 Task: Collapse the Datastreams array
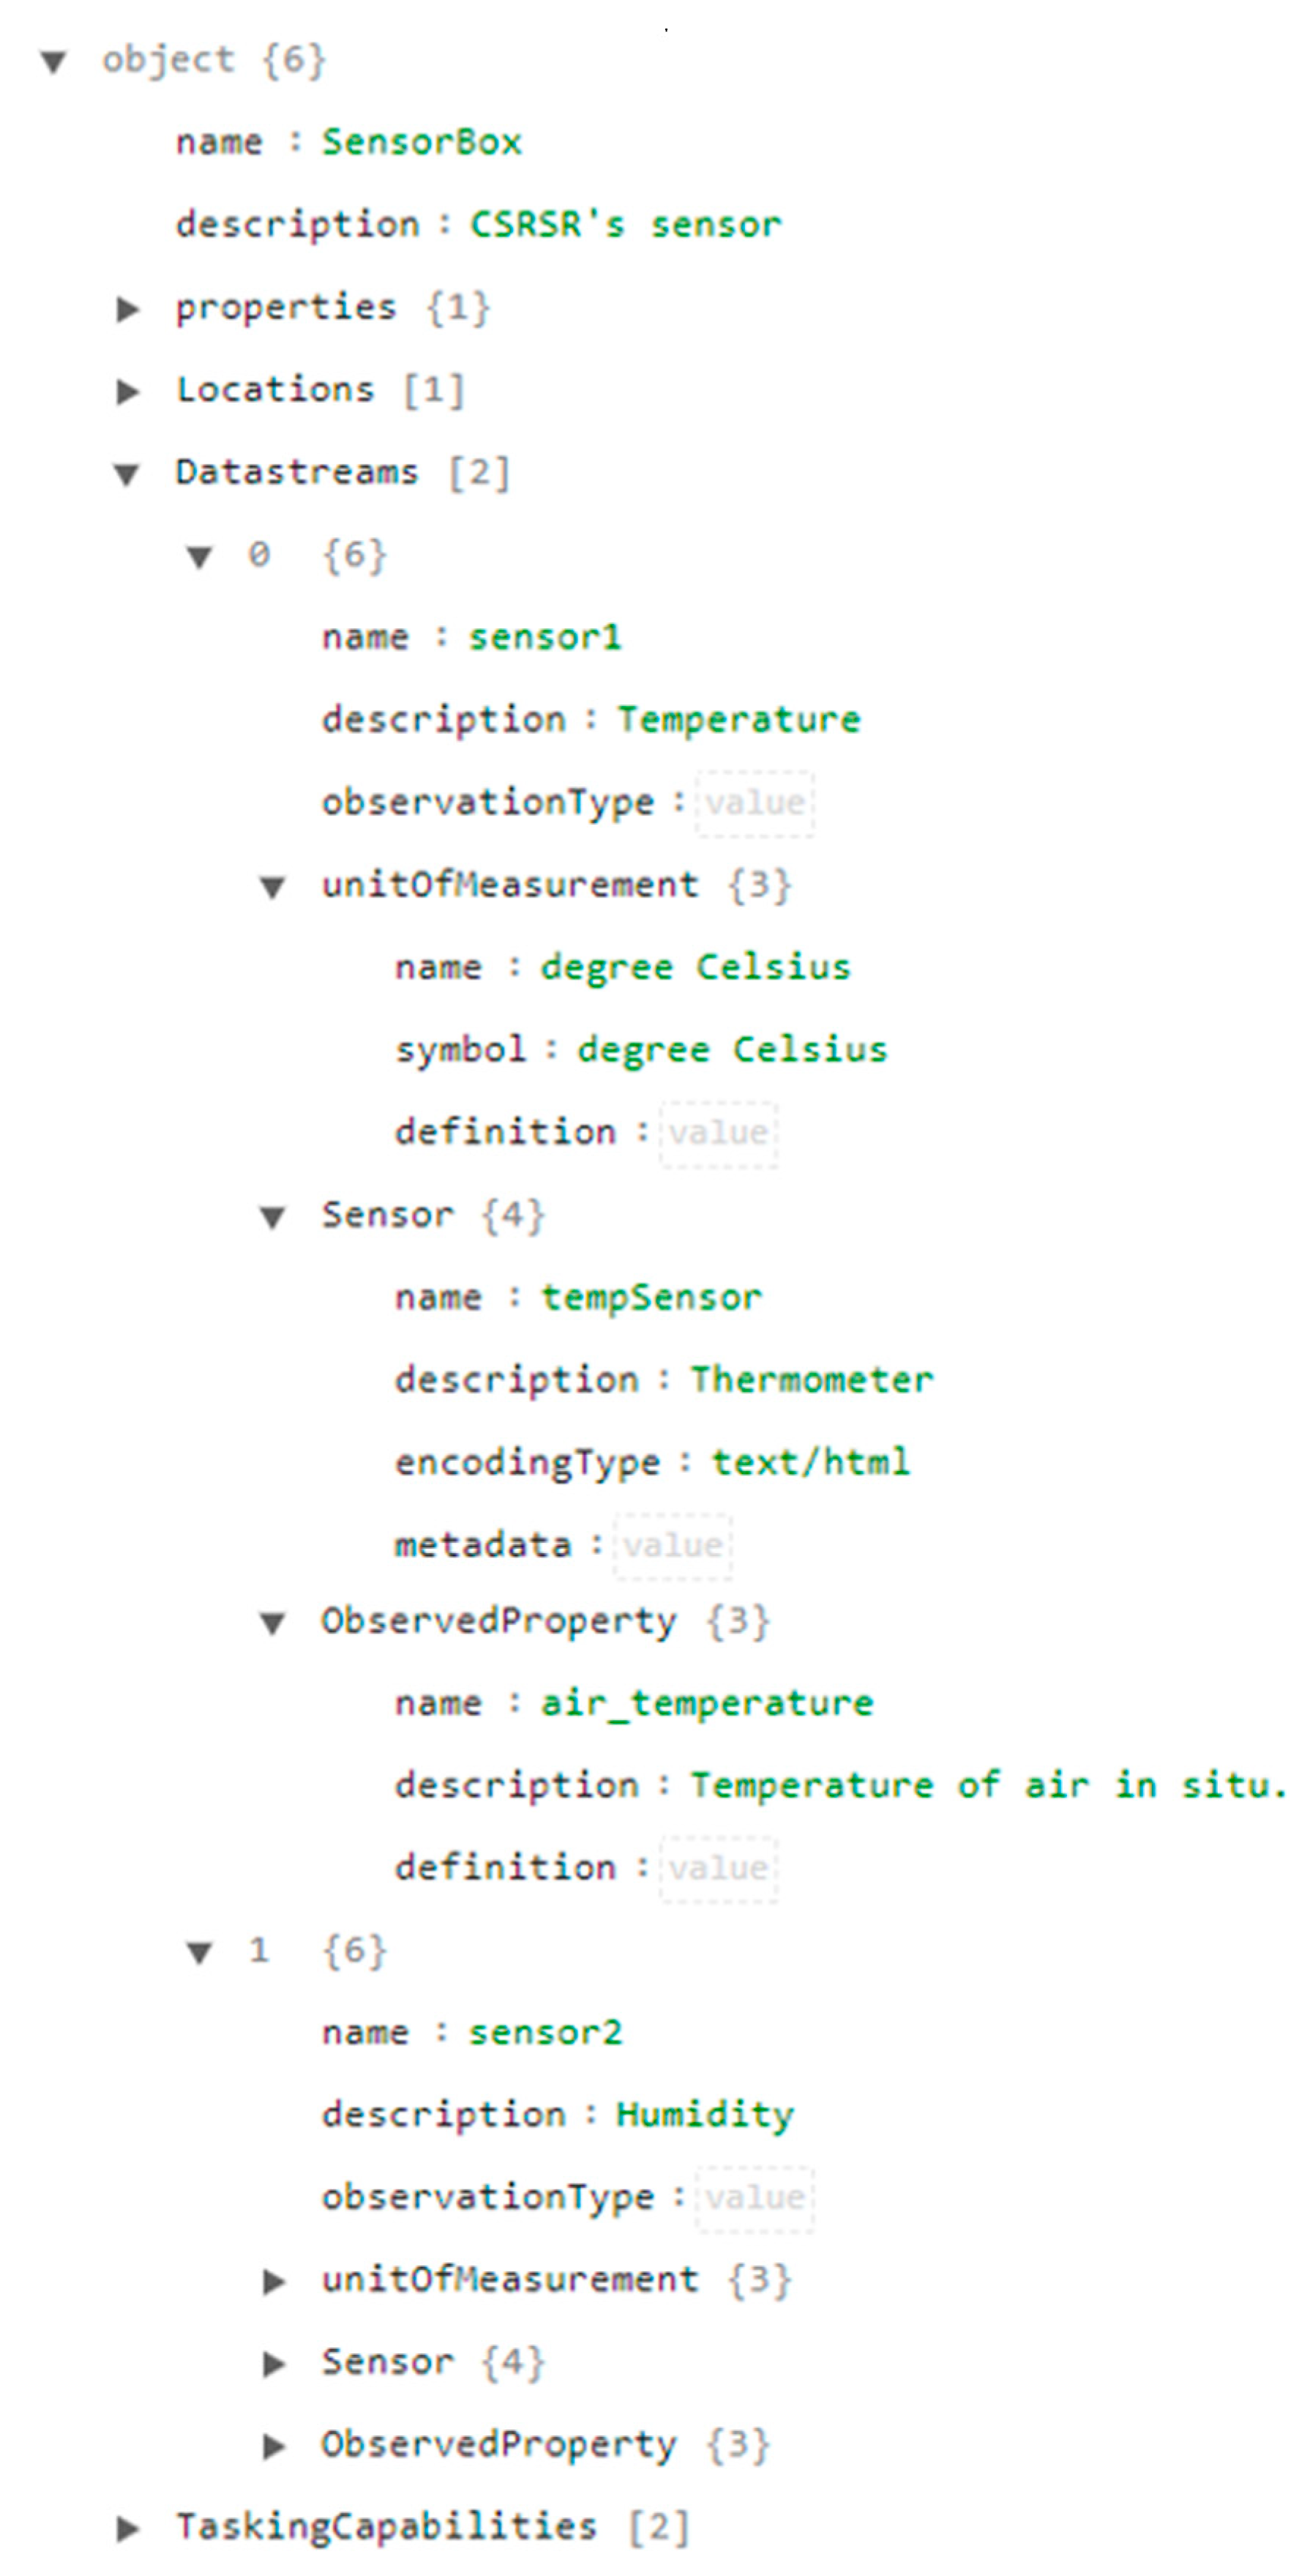click(127, 474)
